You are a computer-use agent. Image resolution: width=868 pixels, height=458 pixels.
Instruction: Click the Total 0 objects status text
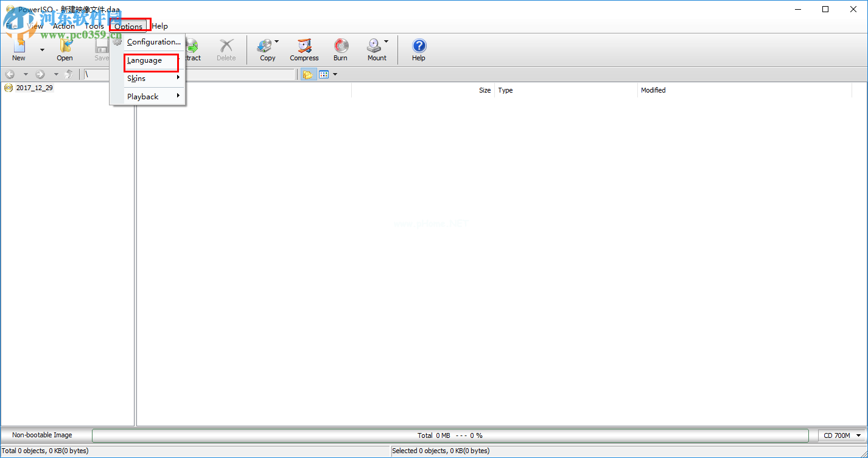(45, 451)
